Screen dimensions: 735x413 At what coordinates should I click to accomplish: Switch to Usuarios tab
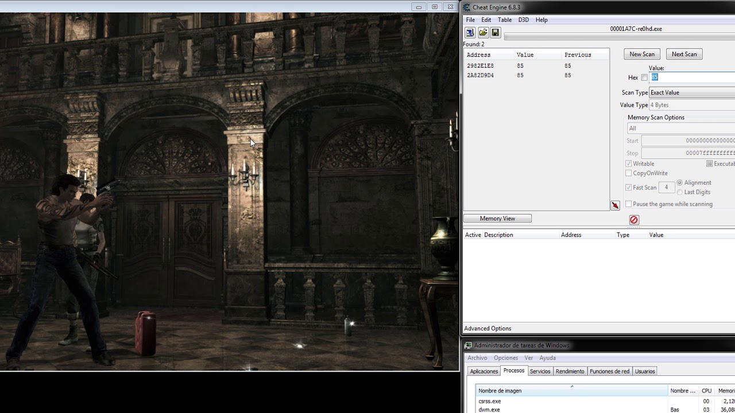tap(645, 372)
